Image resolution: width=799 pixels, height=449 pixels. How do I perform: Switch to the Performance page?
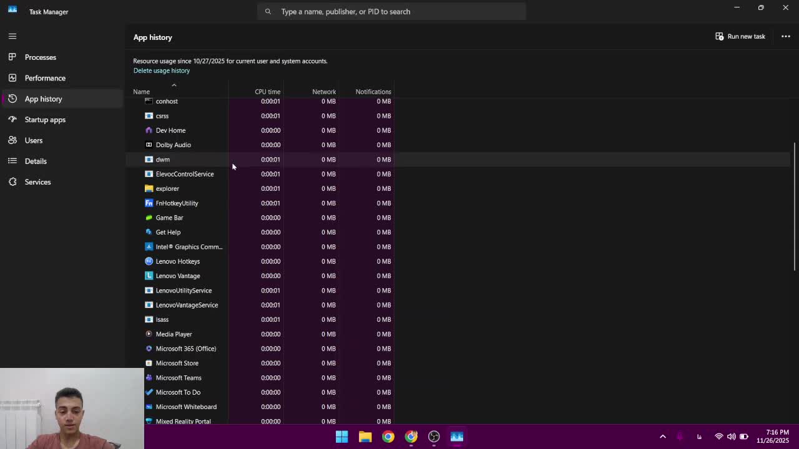click(x=45, y=78)
